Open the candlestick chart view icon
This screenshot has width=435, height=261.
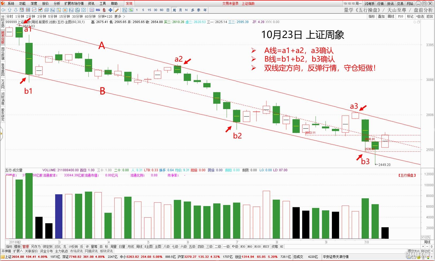40,10
